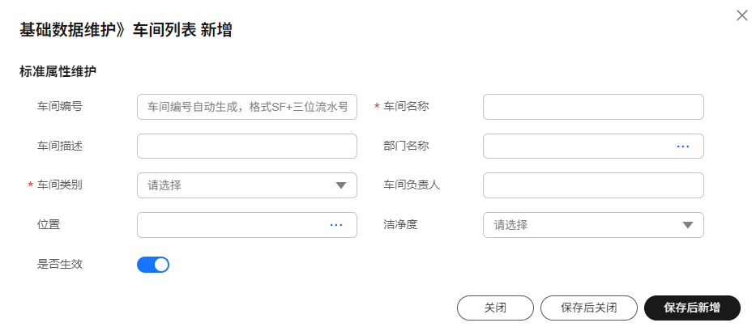The width and height of the screenshot is (756, 327).
Task: Click the 车间类别 required label text
Action: pos(60,185)
